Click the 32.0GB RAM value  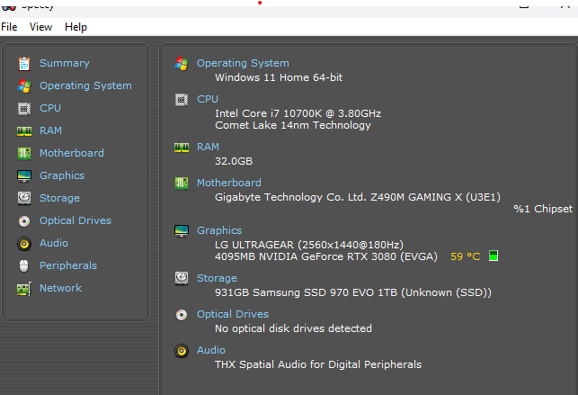[x=234, y=161]
